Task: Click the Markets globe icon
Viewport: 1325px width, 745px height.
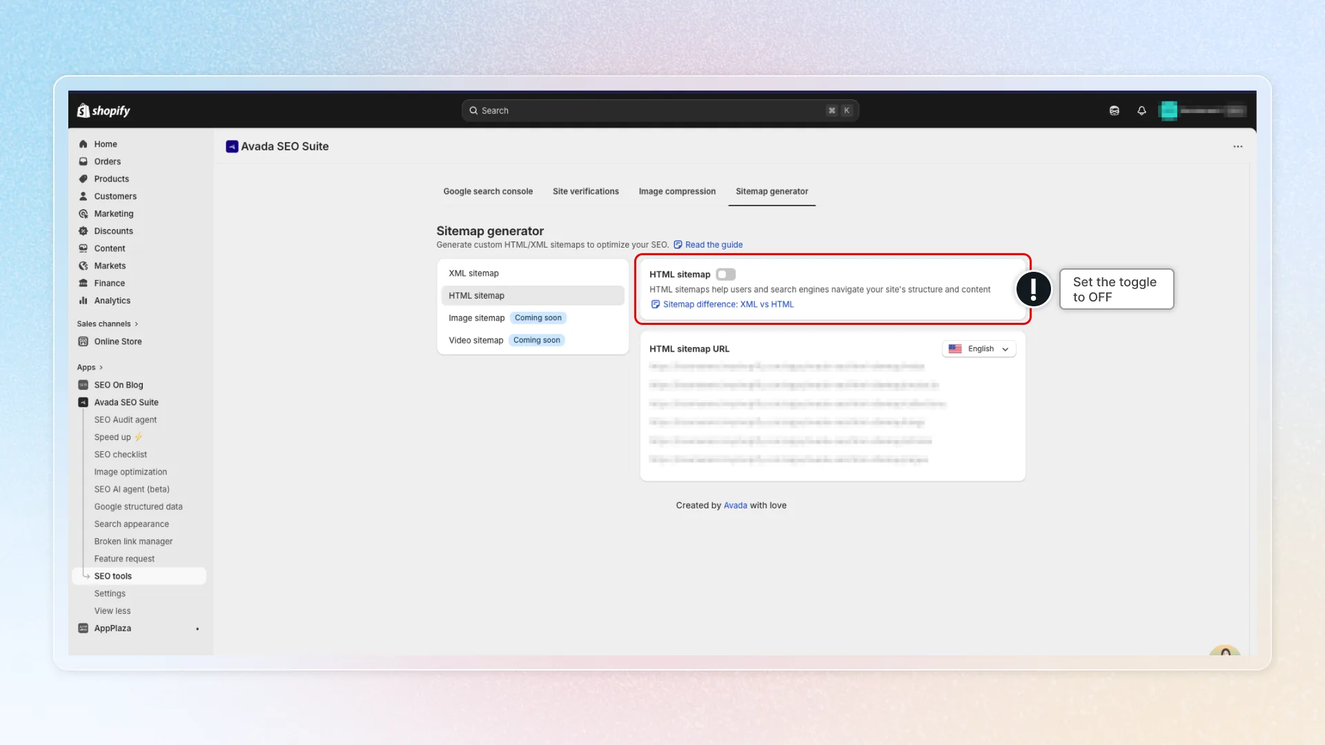Action: (x=83, y=266)
